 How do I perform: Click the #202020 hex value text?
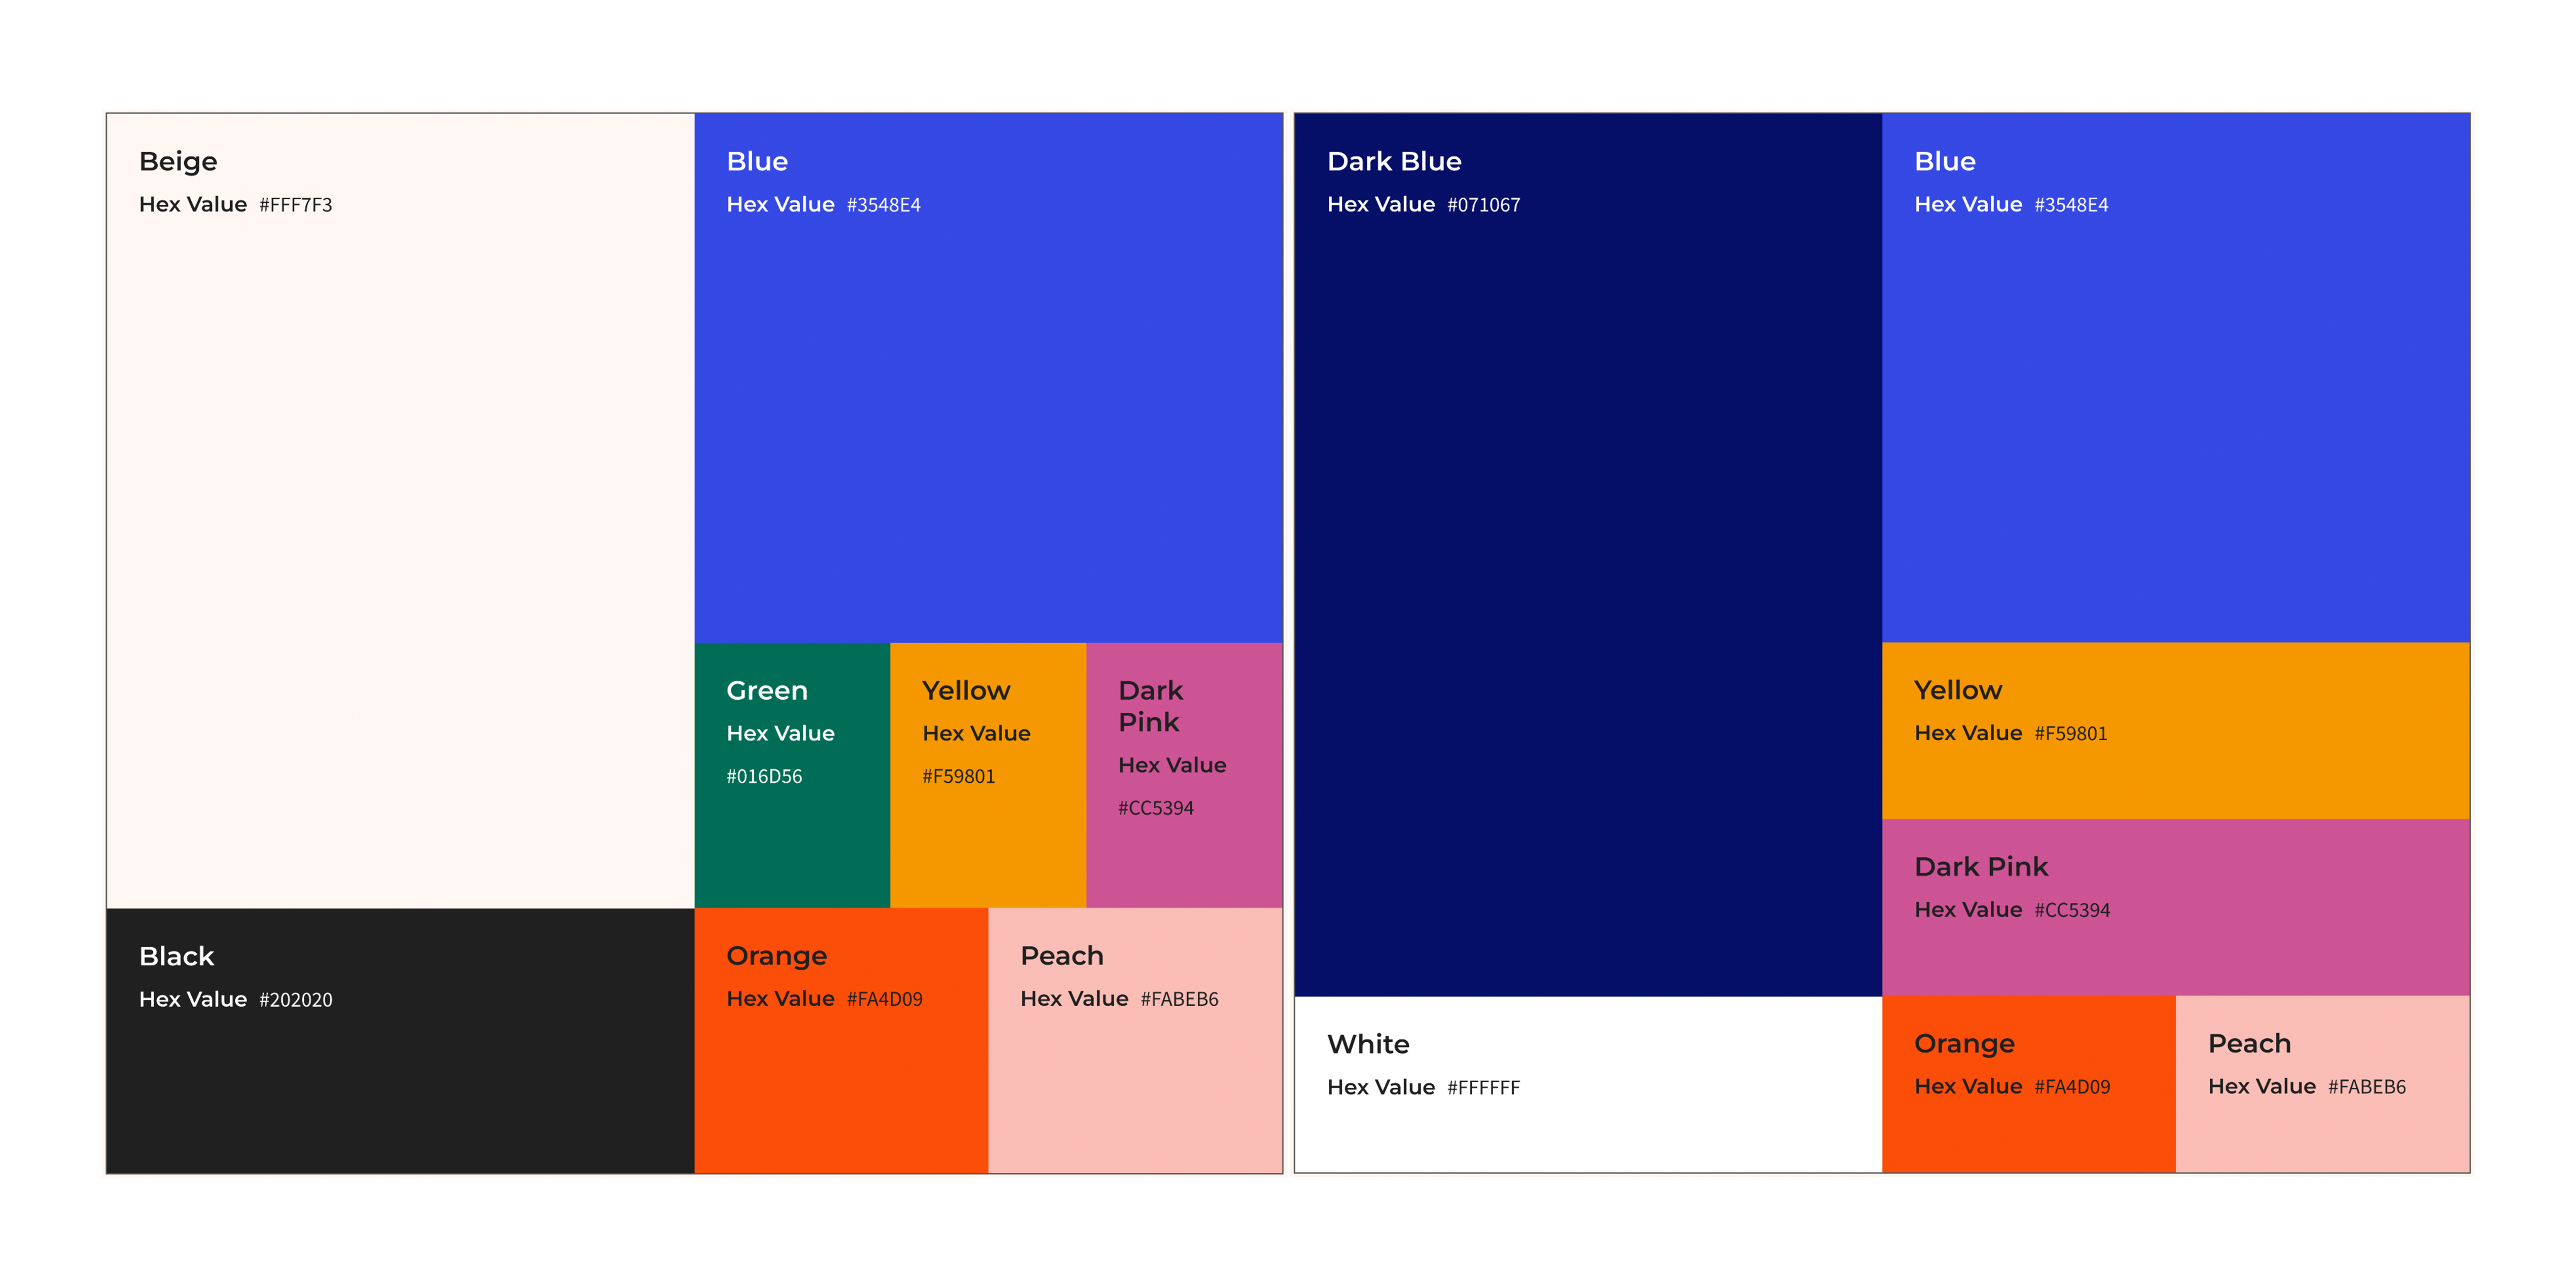click(x=296, y=1000)
